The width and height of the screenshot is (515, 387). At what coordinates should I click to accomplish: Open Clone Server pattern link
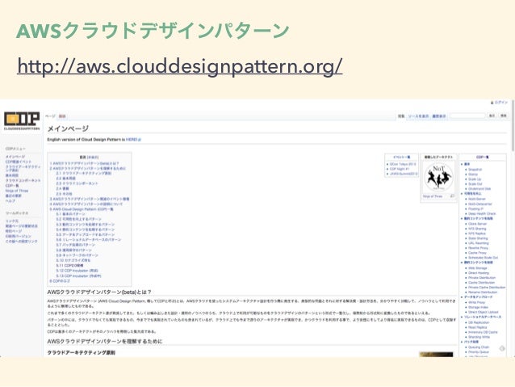point(478,224)
